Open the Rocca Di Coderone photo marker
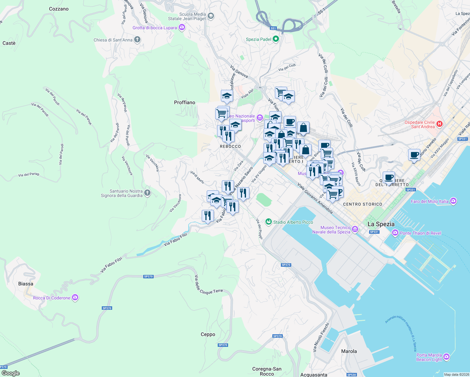Viewport: 470px width, 377px height. click(75, 298)
